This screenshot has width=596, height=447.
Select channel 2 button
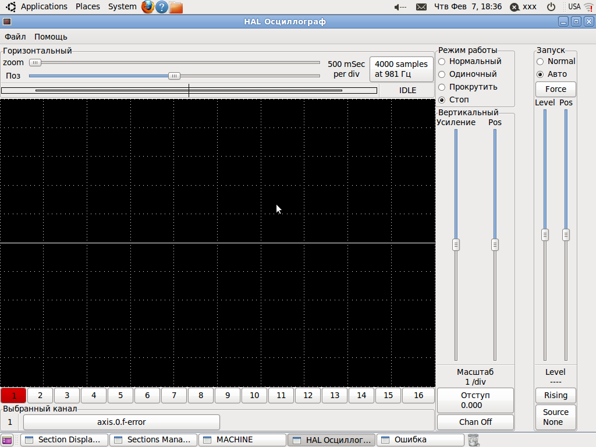pyautogui.click(x=40, y=395)
